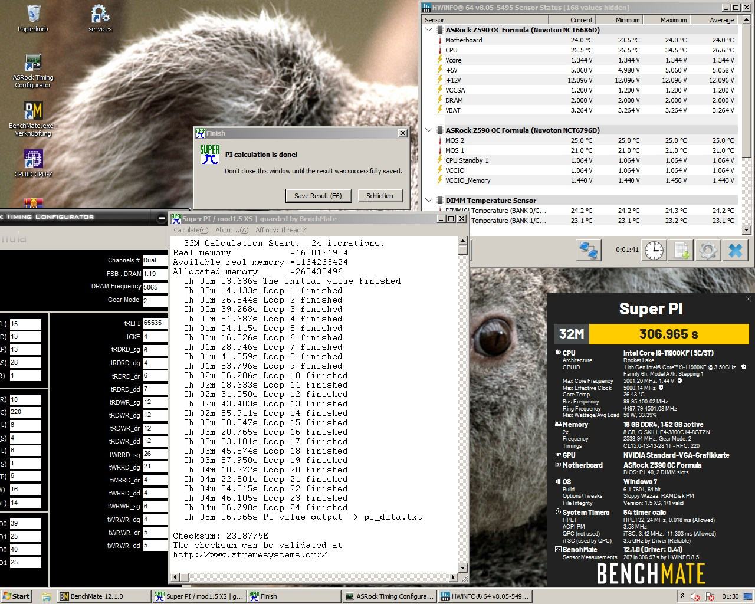Viewport: 755px width, 604px height.
Task: Launch ASRock Timing Configurator desktop icon
Action: tap(33, 71)
